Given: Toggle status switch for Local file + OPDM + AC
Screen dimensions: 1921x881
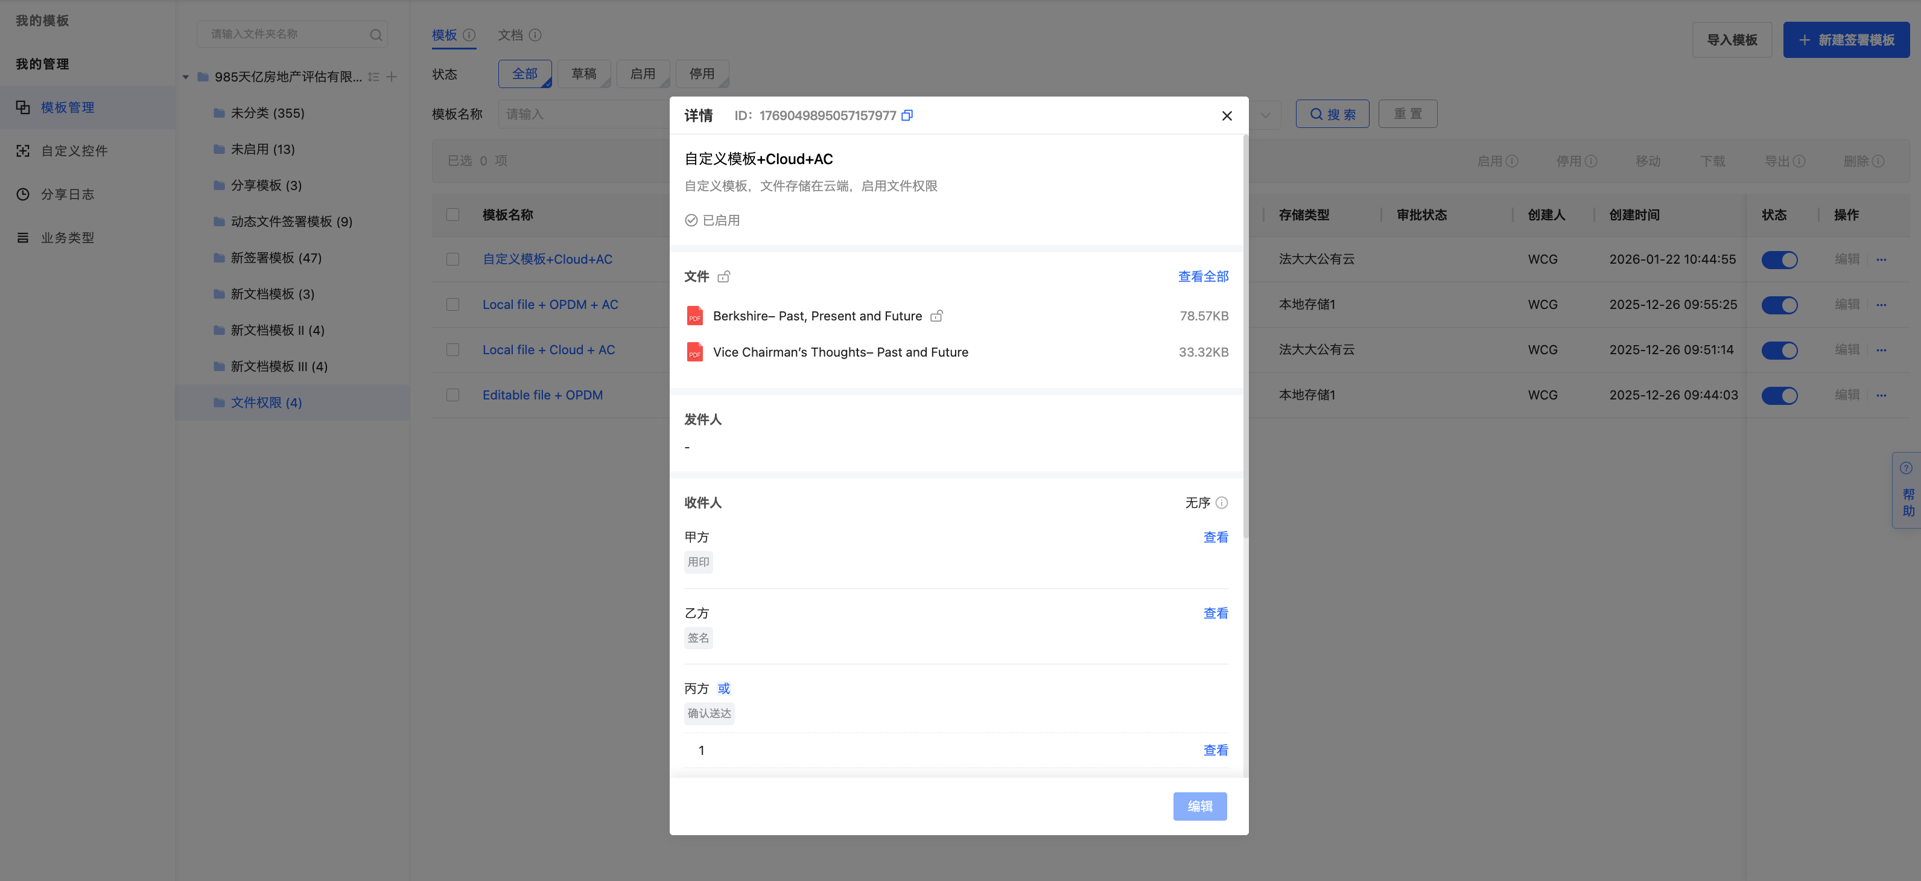Looking at the screenshot, I should [x=1779, y=304].
